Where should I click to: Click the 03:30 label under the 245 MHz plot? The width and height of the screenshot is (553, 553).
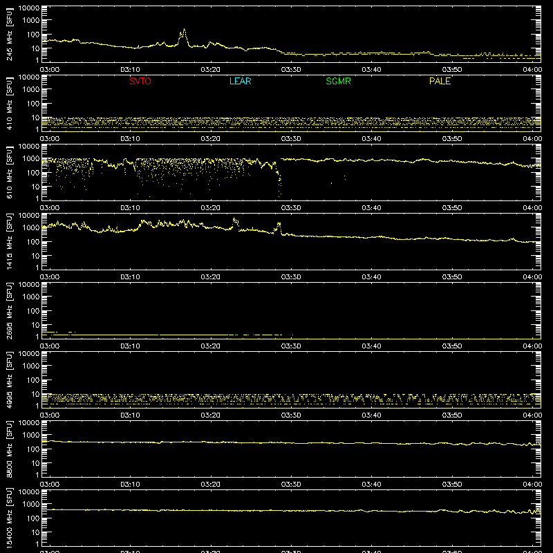[291, 70]
